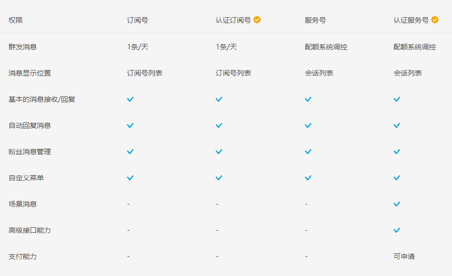Click the 订阅号 checkmark in 粉丝消息管理 row
The width and height of the screenshot is (452, 276).
point(131,152)
